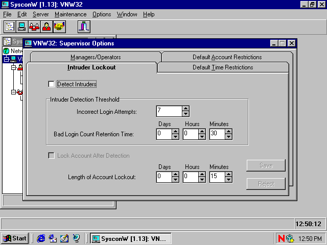Increase Retention Time Days up arrow
The width and height of the screenshot is (327, 245).
[175, 132]
